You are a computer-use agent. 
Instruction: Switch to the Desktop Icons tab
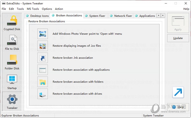click(x=37, y=16)
